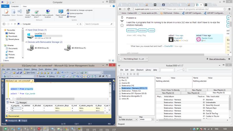Expand Stratovarius - Polaris (12) tree node
233x131 pixels.
pyautogui.click(x=120, y=91)
